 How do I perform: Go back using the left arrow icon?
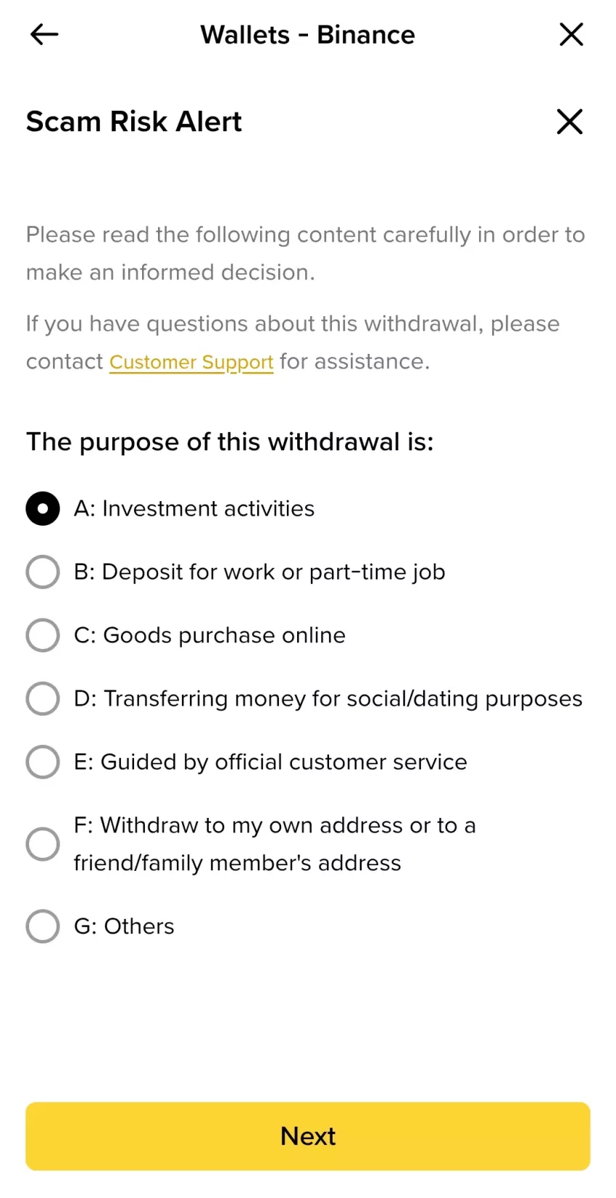[x=44, y=34]
